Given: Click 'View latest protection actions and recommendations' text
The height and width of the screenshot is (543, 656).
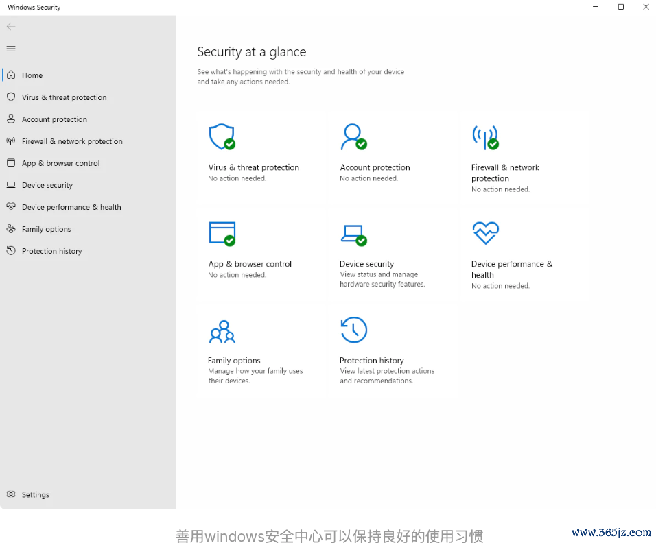Looking at the screenshot, I should pyautogui.click(x=387, y=376).
